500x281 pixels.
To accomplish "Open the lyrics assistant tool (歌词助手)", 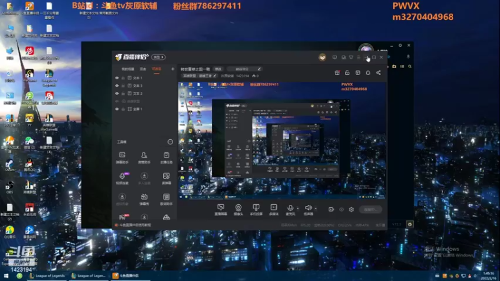I will (166, 199).
